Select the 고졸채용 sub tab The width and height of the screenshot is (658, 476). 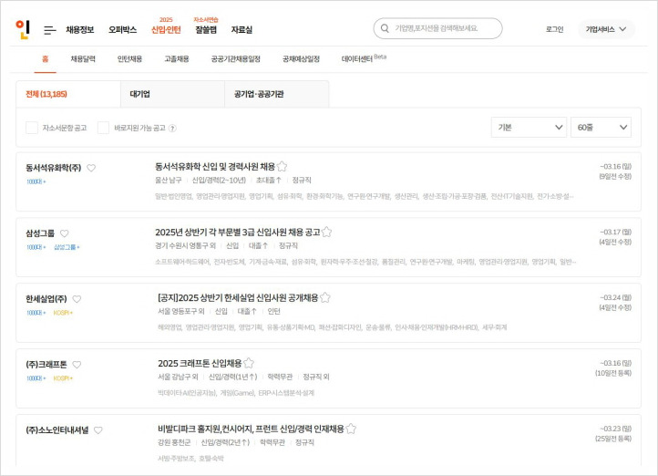pos(177,59)
